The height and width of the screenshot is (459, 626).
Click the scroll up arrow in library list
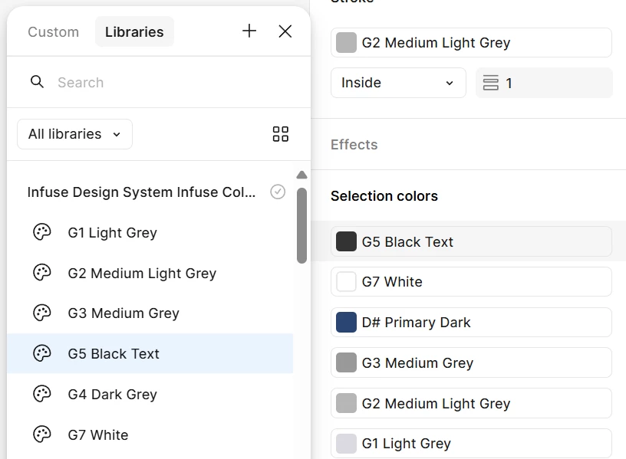tap(301, 175)
